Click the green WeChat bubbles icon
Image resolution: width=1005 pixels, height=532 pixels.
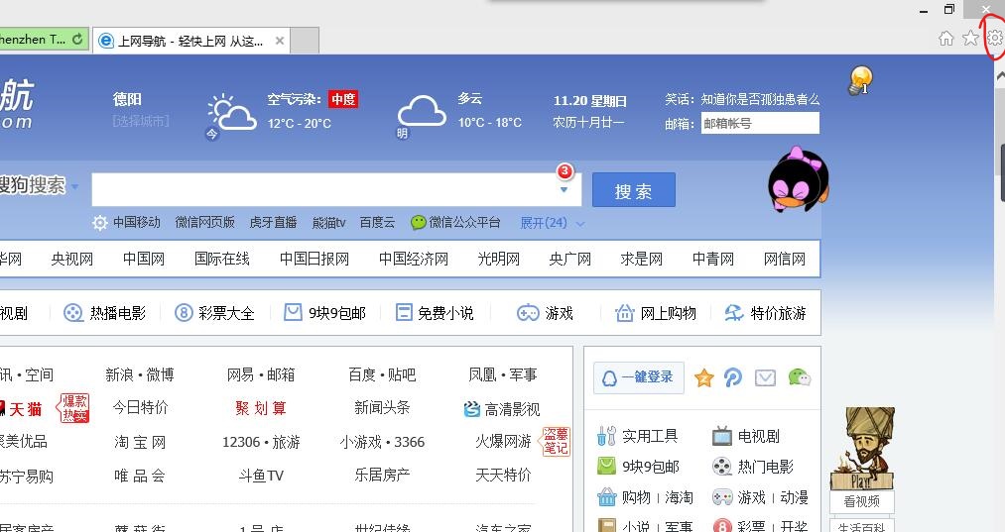pos(800,377)
